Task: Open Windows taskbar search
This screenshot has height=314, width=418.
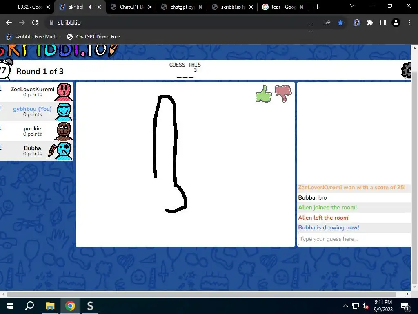Action: click(x=29, y=306)
